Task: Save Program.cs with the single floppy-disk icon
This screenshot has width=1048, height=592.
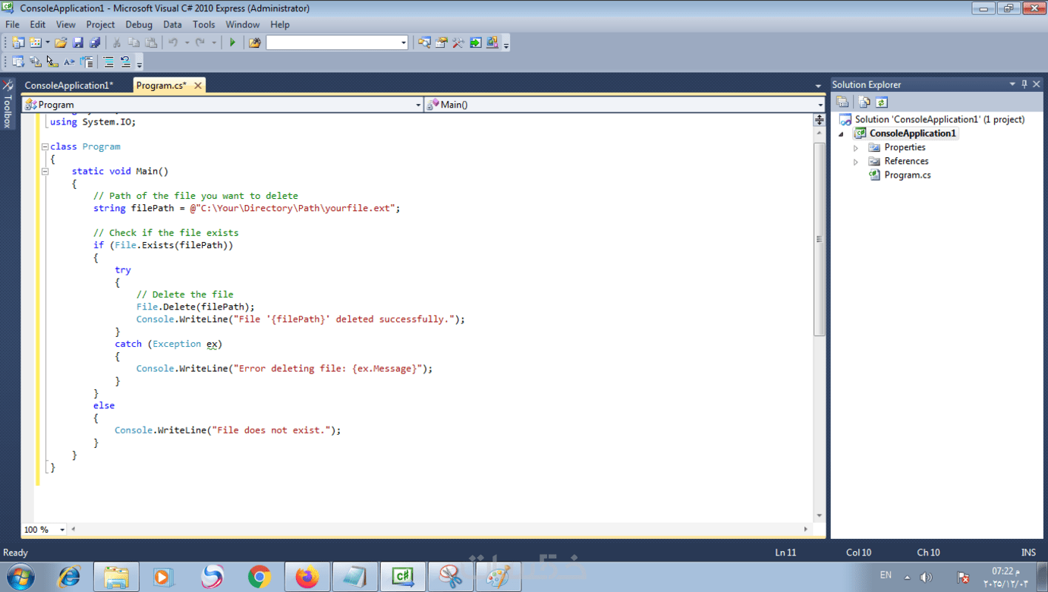Action: click(77, 43)
